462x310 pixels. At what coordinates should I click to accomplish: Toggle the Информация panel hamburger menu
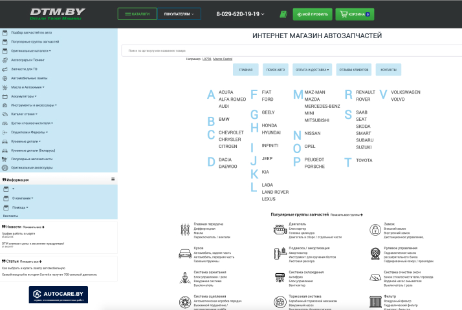113,179
